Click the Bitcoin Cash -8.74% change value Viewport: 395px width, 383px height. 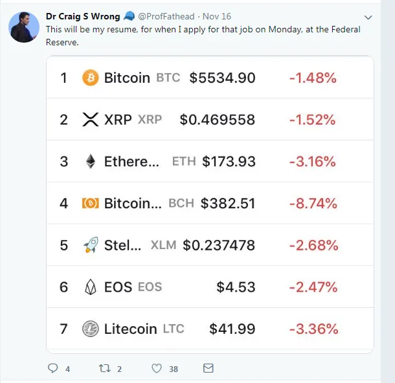point(313,203)
